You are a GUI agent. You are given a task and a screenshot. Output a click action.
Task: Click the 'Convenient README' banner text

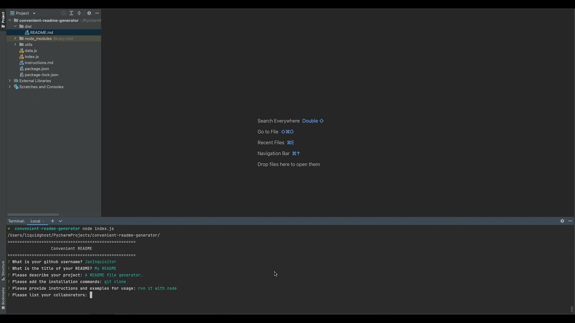71,249
